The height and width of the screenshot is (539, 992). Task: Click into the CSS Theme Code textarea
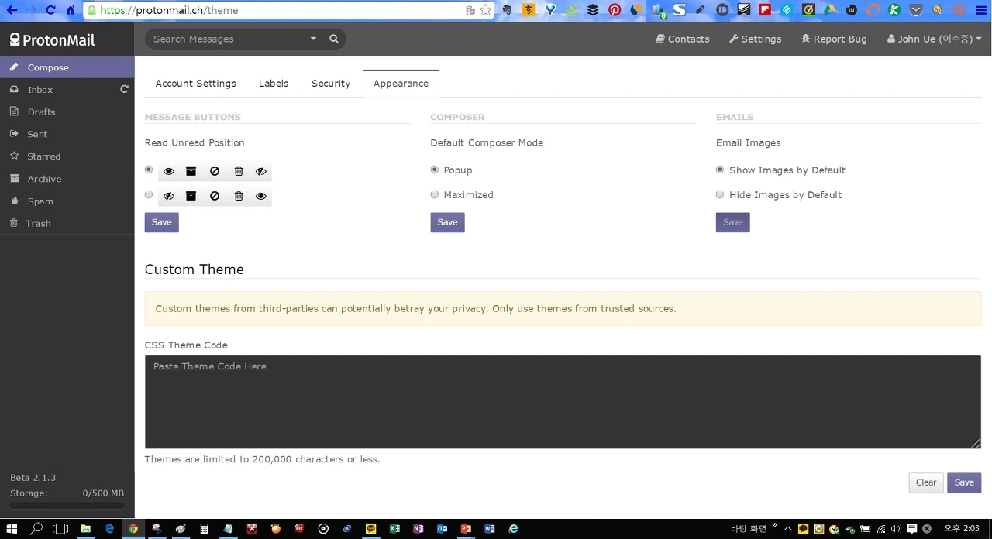(x=563, y=402)
